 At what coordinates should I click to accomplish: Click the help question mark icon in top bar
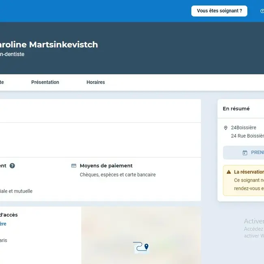coord(262,11)
